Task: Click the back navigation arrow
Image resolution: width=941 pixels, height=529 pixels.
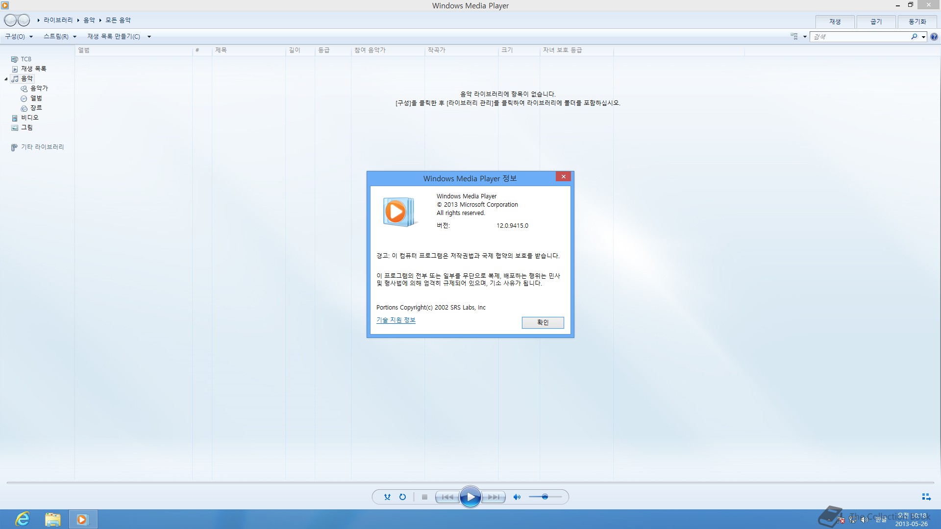Action: coord(11,20)
